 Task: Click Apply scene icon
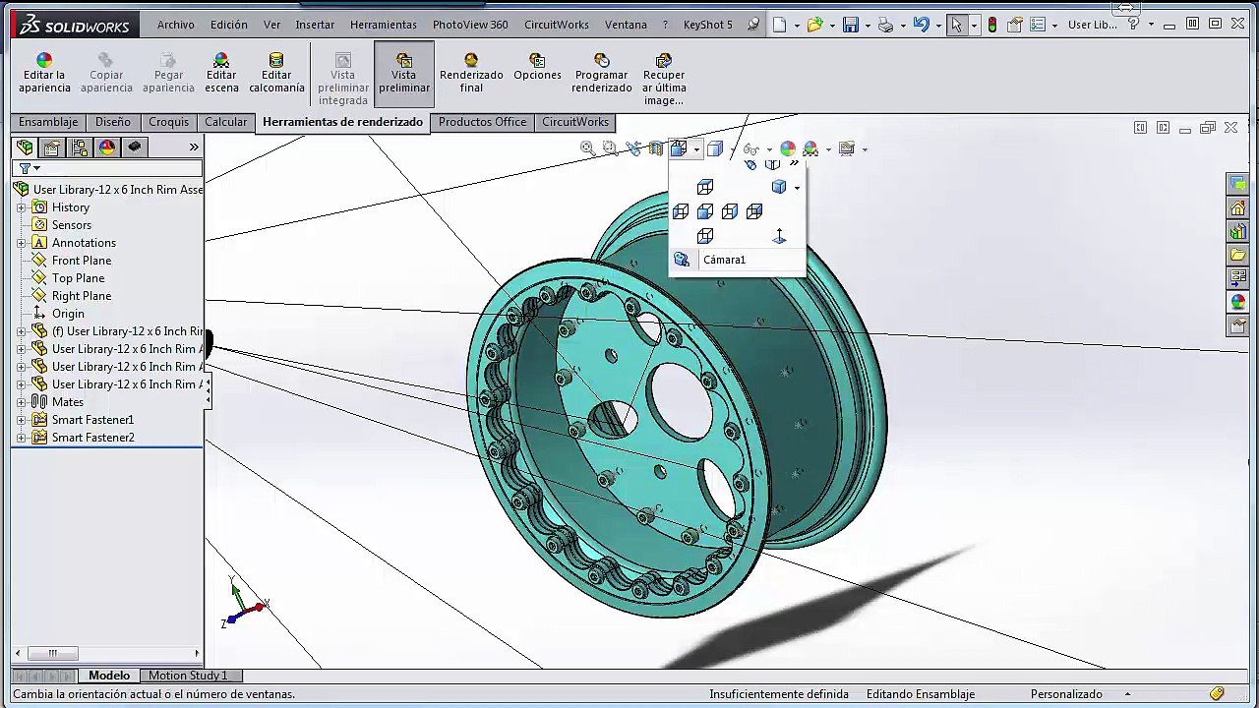click(810, 148)
